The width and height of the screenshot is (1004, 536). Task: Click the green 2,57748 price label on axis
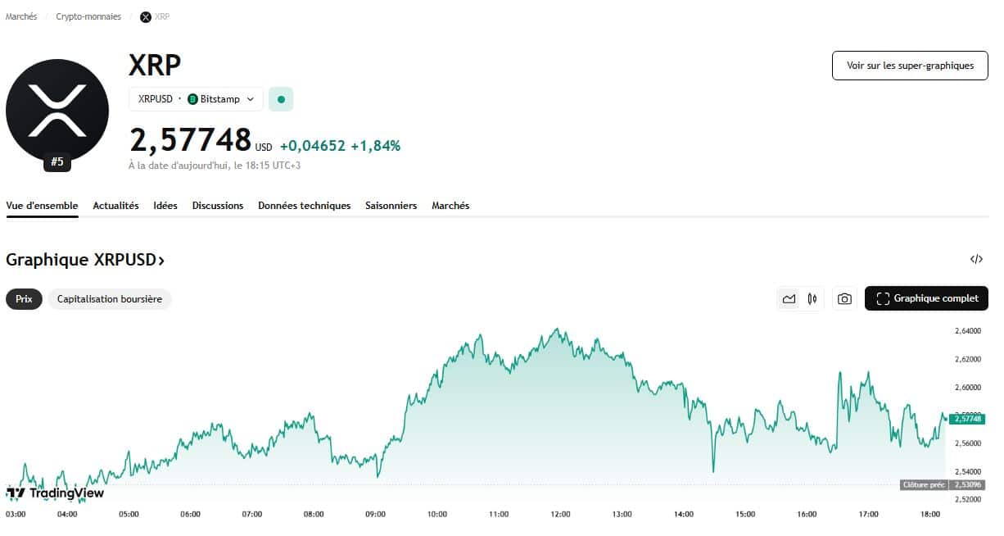coord(968,419)
